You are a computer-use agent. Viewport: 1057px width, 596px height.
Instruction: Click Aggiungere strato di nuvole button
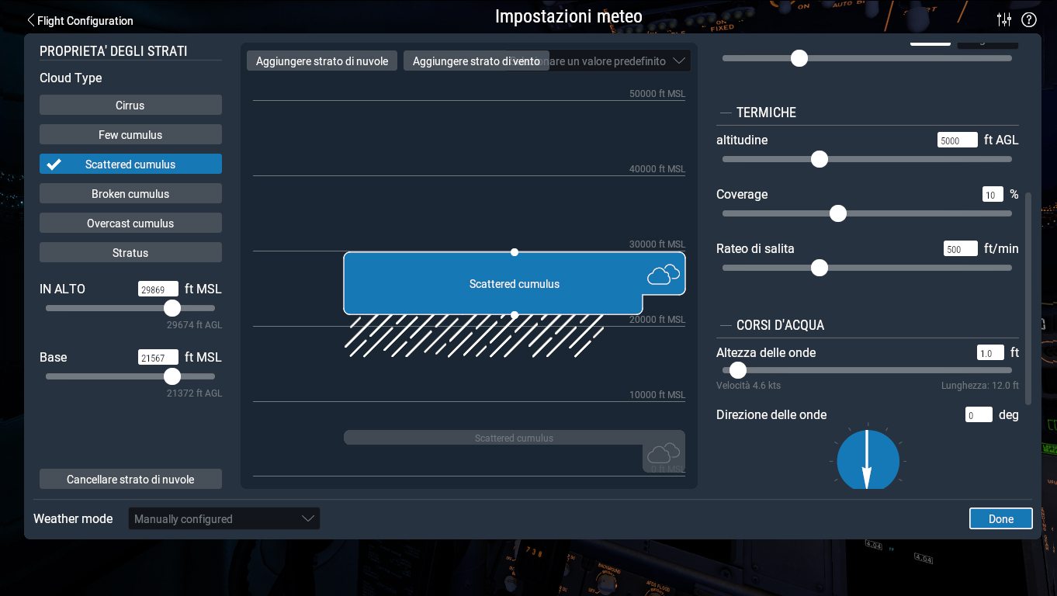pos(322,61)
